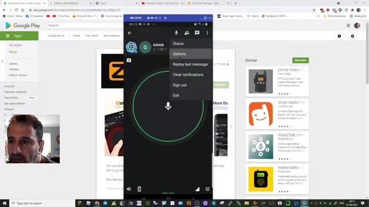Viewport: 369px width, 207px height.
Task: Open the Windows Start menu
Action: click(5, 203)
